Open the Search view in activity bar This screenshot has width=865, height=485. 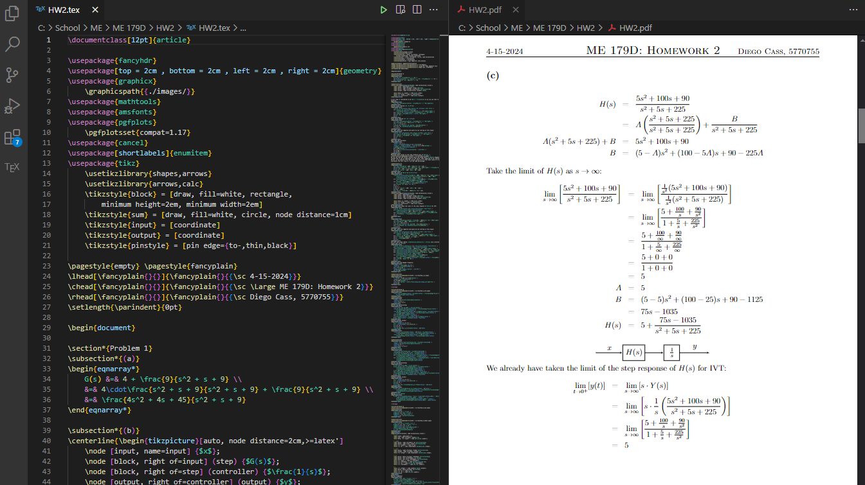coord(12,44)
